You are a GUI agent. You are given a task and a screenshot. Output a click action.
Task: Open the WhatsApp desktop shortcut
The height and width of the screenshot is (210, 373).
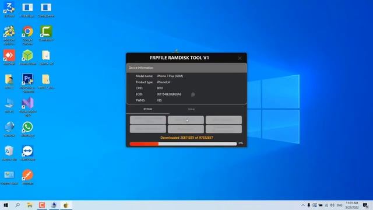tap(27, 129)
